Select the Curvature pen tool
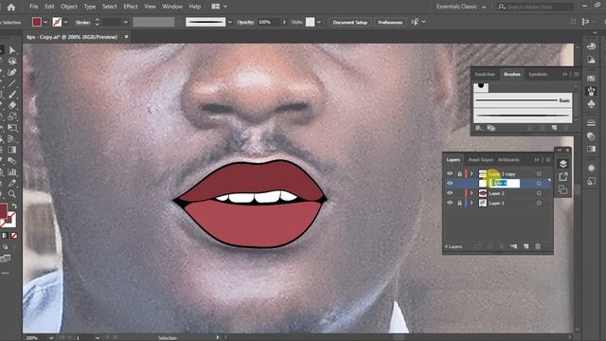 12,72
